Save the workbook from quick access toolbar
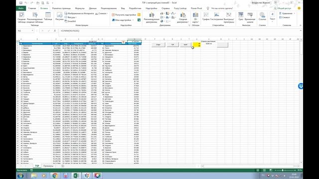The image size is (319, 179). pyautogui.click(x=21, y=3)
